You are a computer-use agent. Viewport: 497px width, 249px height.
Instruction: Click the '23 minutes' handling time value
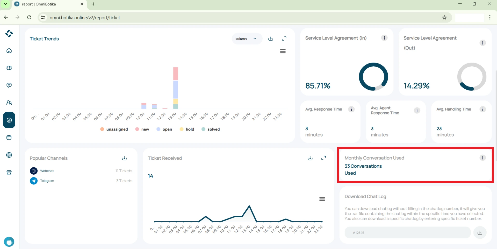point(445,132)
